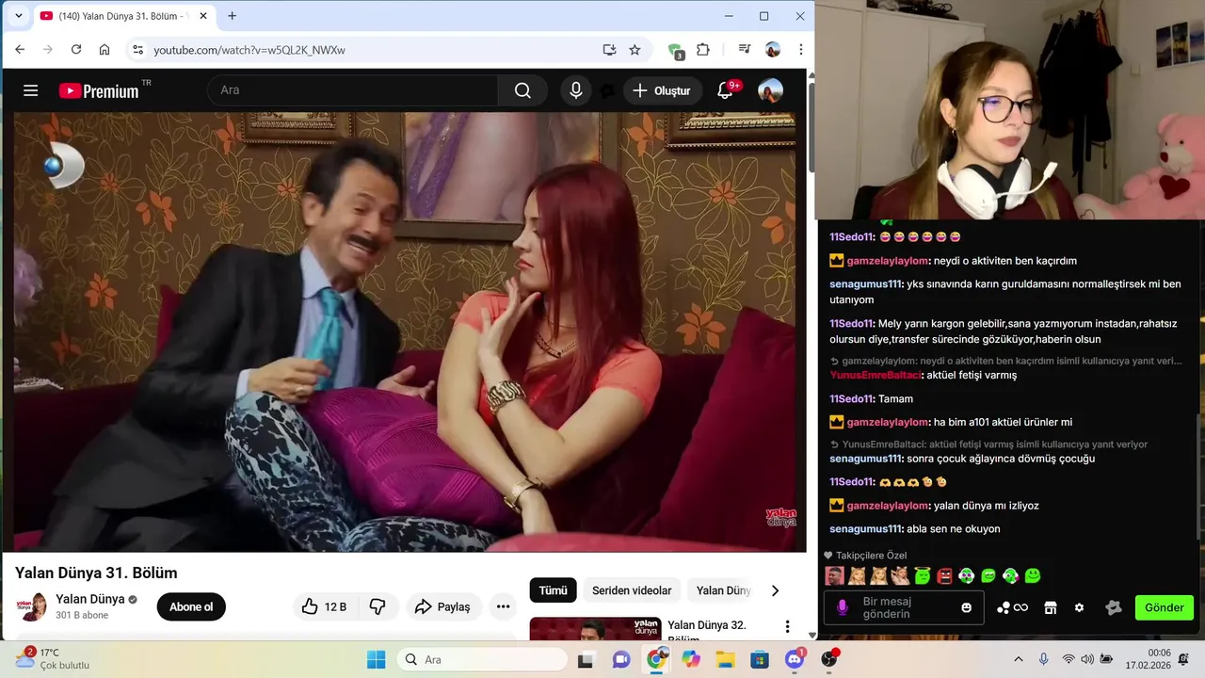The height and width of the screenshot is (678, 1205).
Task: Open Microsoft Store from taskbar
Action: coord(759,659)
